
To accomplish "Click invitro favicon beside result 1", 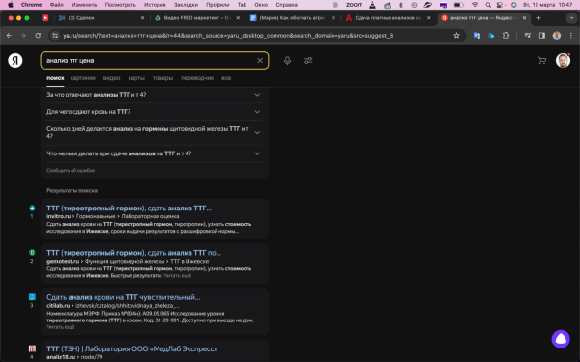I will (32, 208).
